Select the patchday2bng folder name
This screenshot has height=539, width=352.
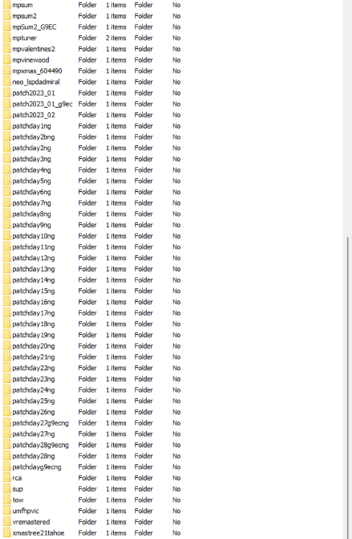33,137
